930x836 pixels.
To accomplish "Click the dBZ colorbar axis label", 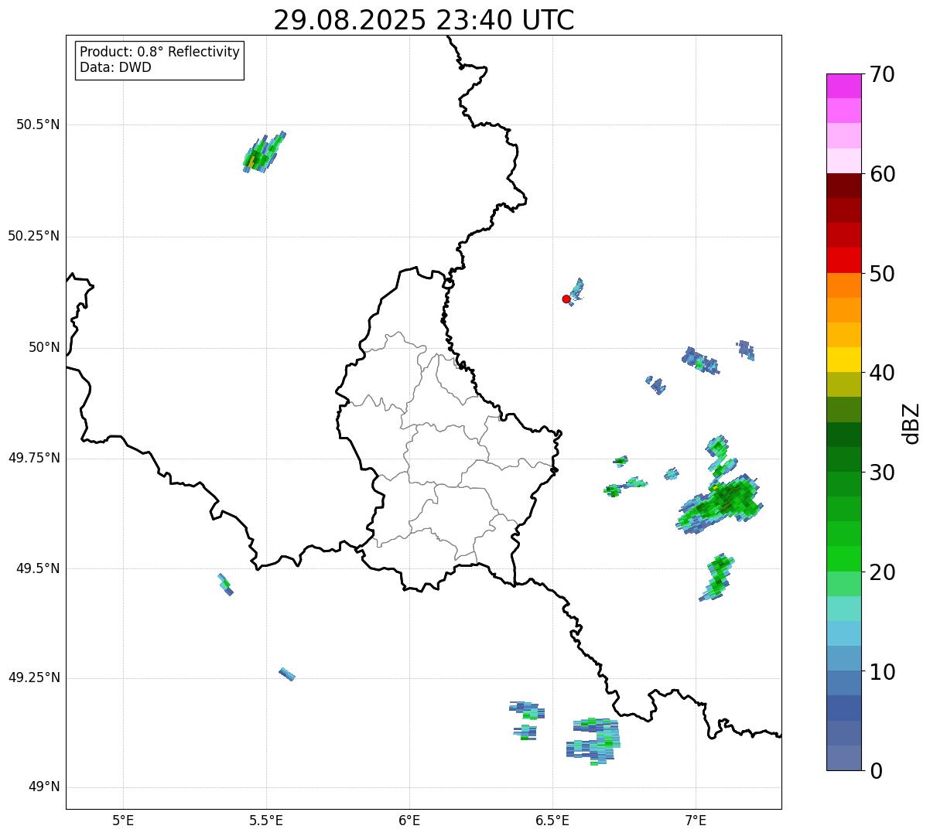I will click(x=911, y=423).
